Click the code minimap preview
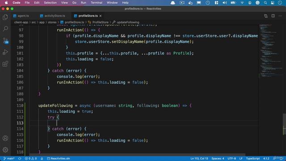Image resolution: width=286 pixels, height=161 pixels. pos(270,51)
